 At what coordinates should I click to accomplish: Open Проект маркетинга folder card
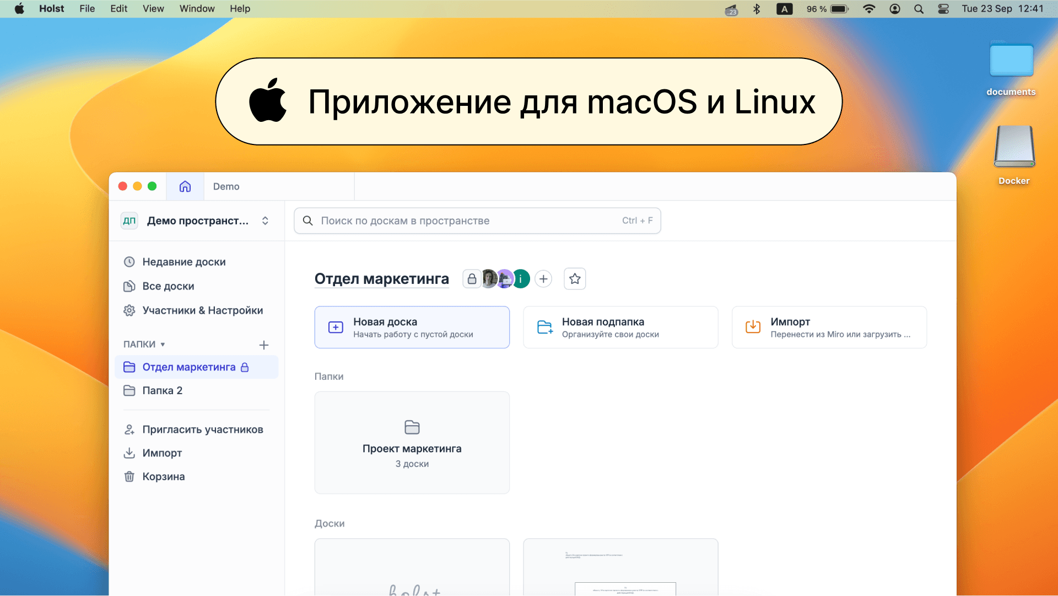(x=412, y=443)
